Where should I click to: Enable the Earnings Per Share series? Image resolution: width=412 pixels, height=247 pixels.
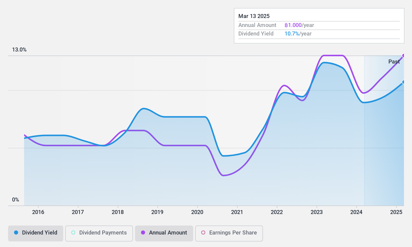[229, 233]
